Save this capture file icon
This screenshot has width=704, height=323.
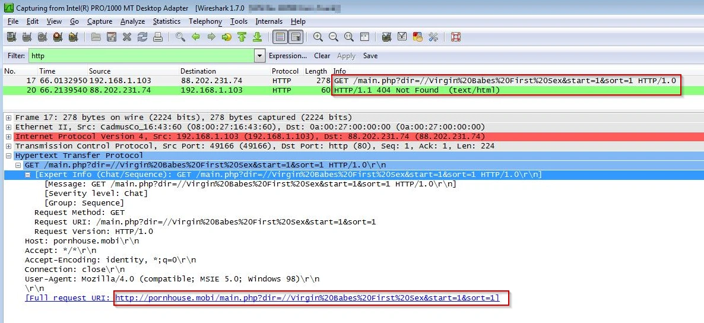click(112, 37)
